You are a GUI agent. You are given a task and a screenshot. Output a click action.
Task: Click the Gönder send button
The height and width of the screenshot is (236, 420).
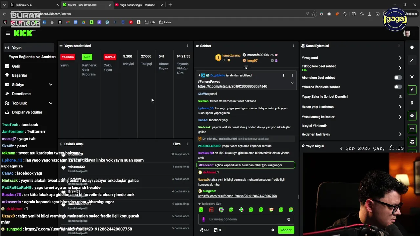(286, 230)
